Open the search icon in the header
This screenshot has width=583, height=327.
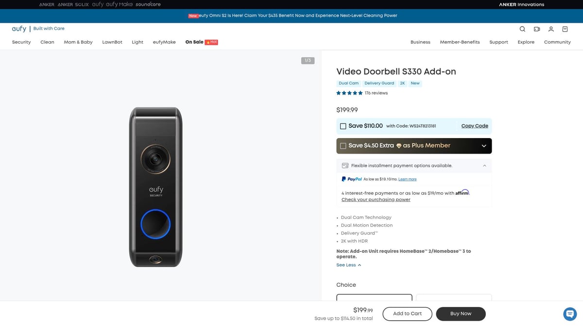pos(522,29)
